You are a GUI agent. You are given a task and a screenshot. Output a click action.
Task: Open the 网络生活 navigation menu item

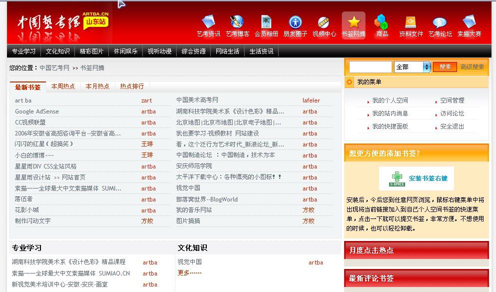227,51
